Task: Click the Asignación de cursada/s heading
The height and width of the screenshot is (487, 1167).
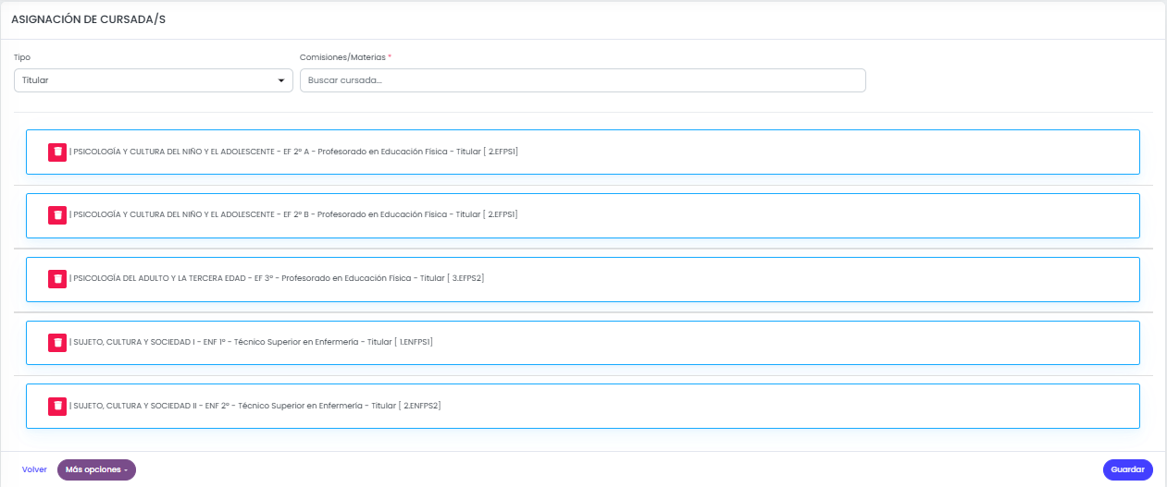Action: coord(89,19)
